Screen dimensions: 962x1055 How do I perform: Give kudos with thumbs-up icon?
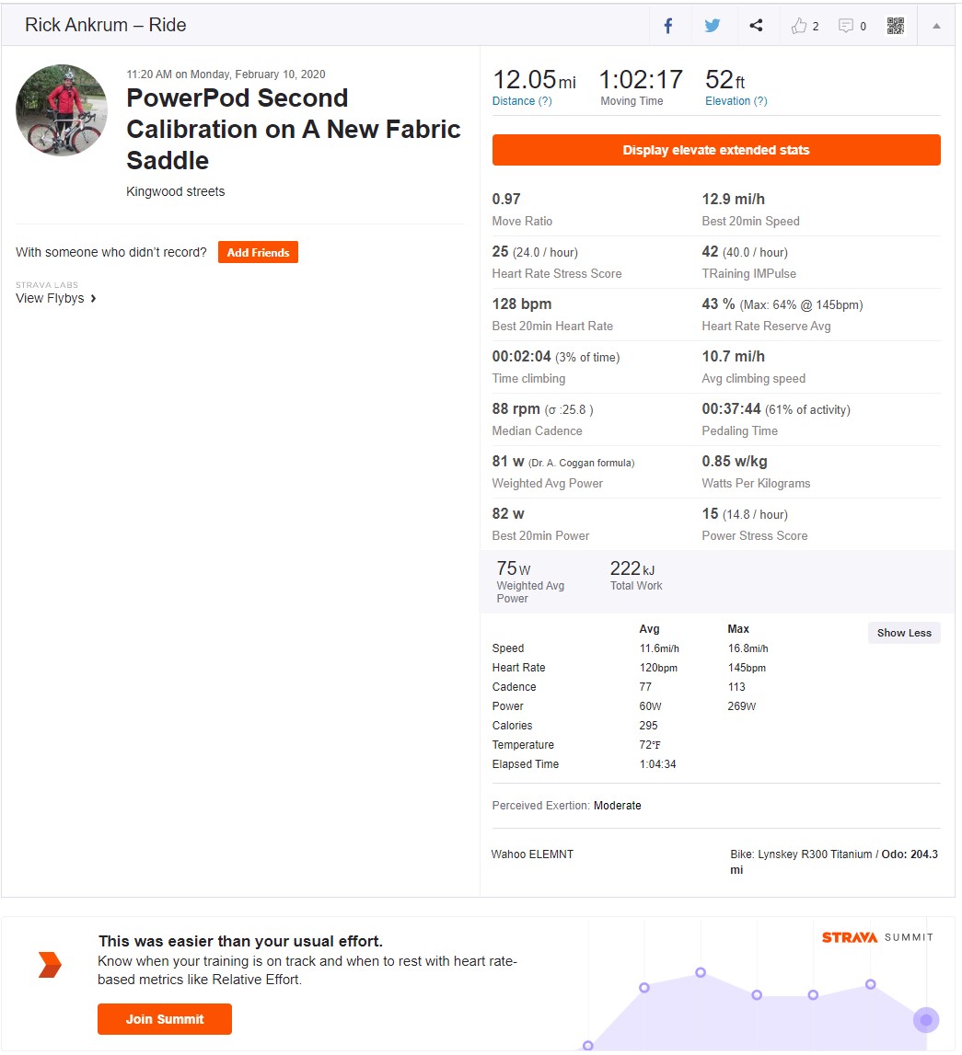798,26
